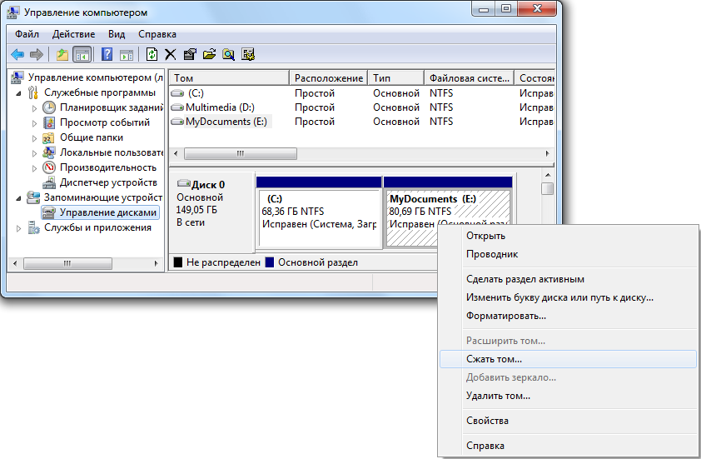Toggle the action pane toolbar icon
Image resolution: width=701 pixels, height=459 pixels.
click(x=127, y=55)
